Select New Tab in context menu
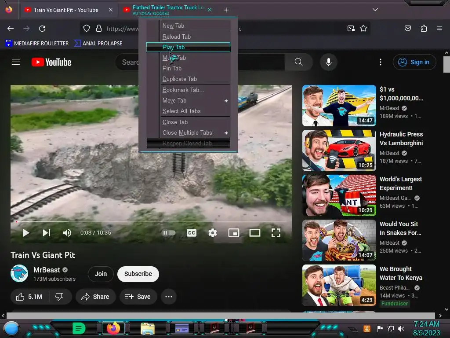450x338 pixels. pyautogui.click(x=188, y=26)
